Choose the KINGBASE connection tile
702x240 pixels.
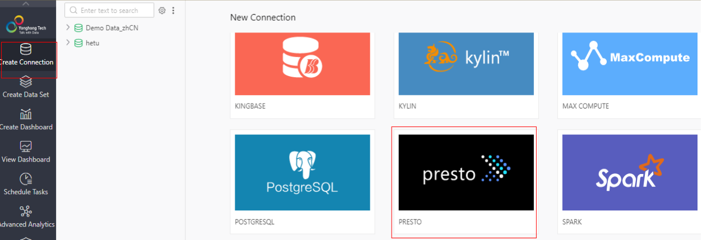coord(302,74)
